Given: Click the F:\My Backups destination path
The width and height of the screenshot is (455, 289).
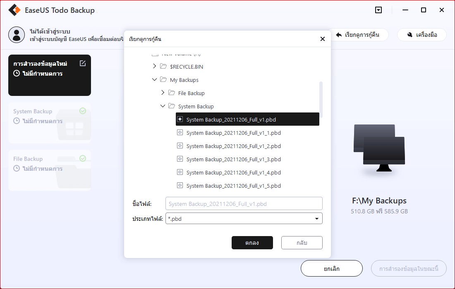Looking at the screenshot, I should [x=379, y=201].
